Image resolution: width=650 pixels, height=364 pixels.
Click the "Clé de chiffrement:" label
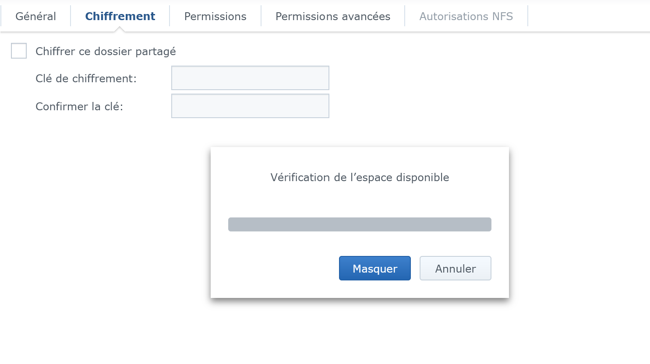(x=86, y=79)
